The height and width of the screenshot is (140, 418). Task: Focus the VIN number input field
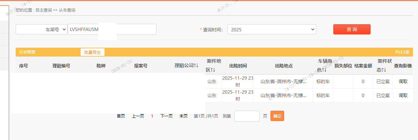click(112, 30)
